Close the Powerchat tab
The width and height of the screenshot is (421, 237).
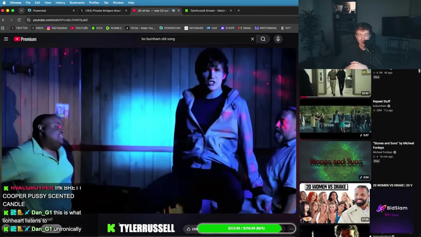click(x=74, y=11)
